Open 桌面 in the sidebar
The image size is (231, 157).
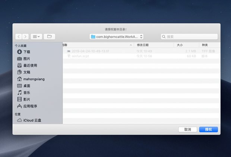point(27,86)
